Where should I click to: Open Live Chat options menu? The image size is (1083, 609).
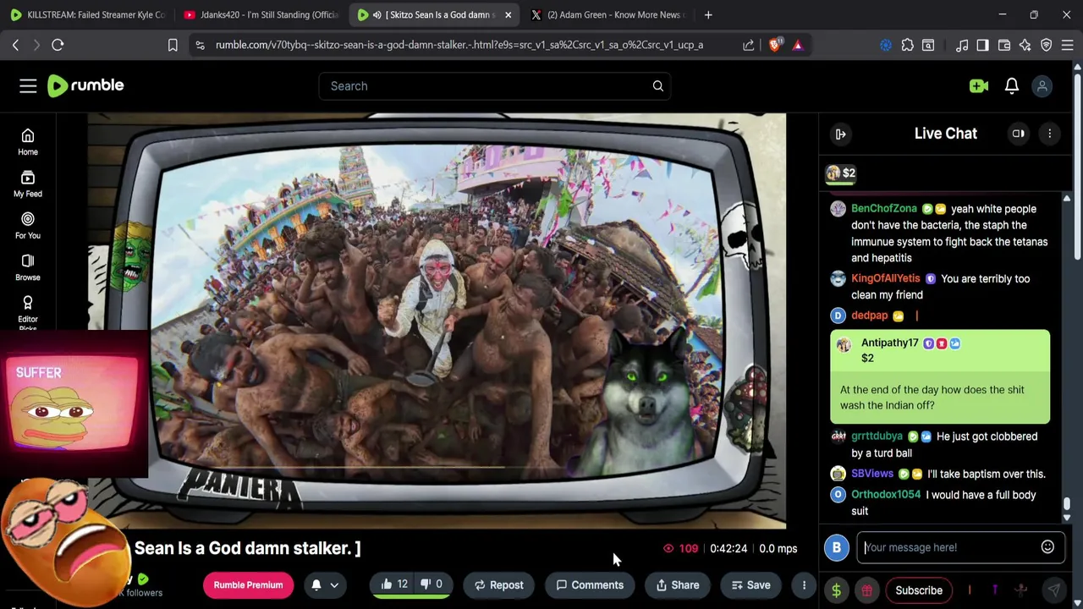coord(1049,134)
